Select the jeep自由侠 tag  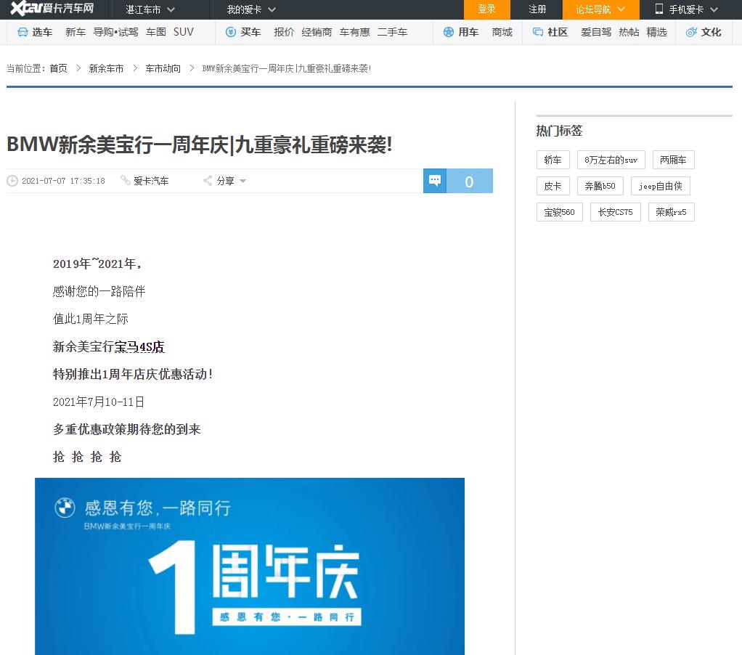click(x=660, y=186)
